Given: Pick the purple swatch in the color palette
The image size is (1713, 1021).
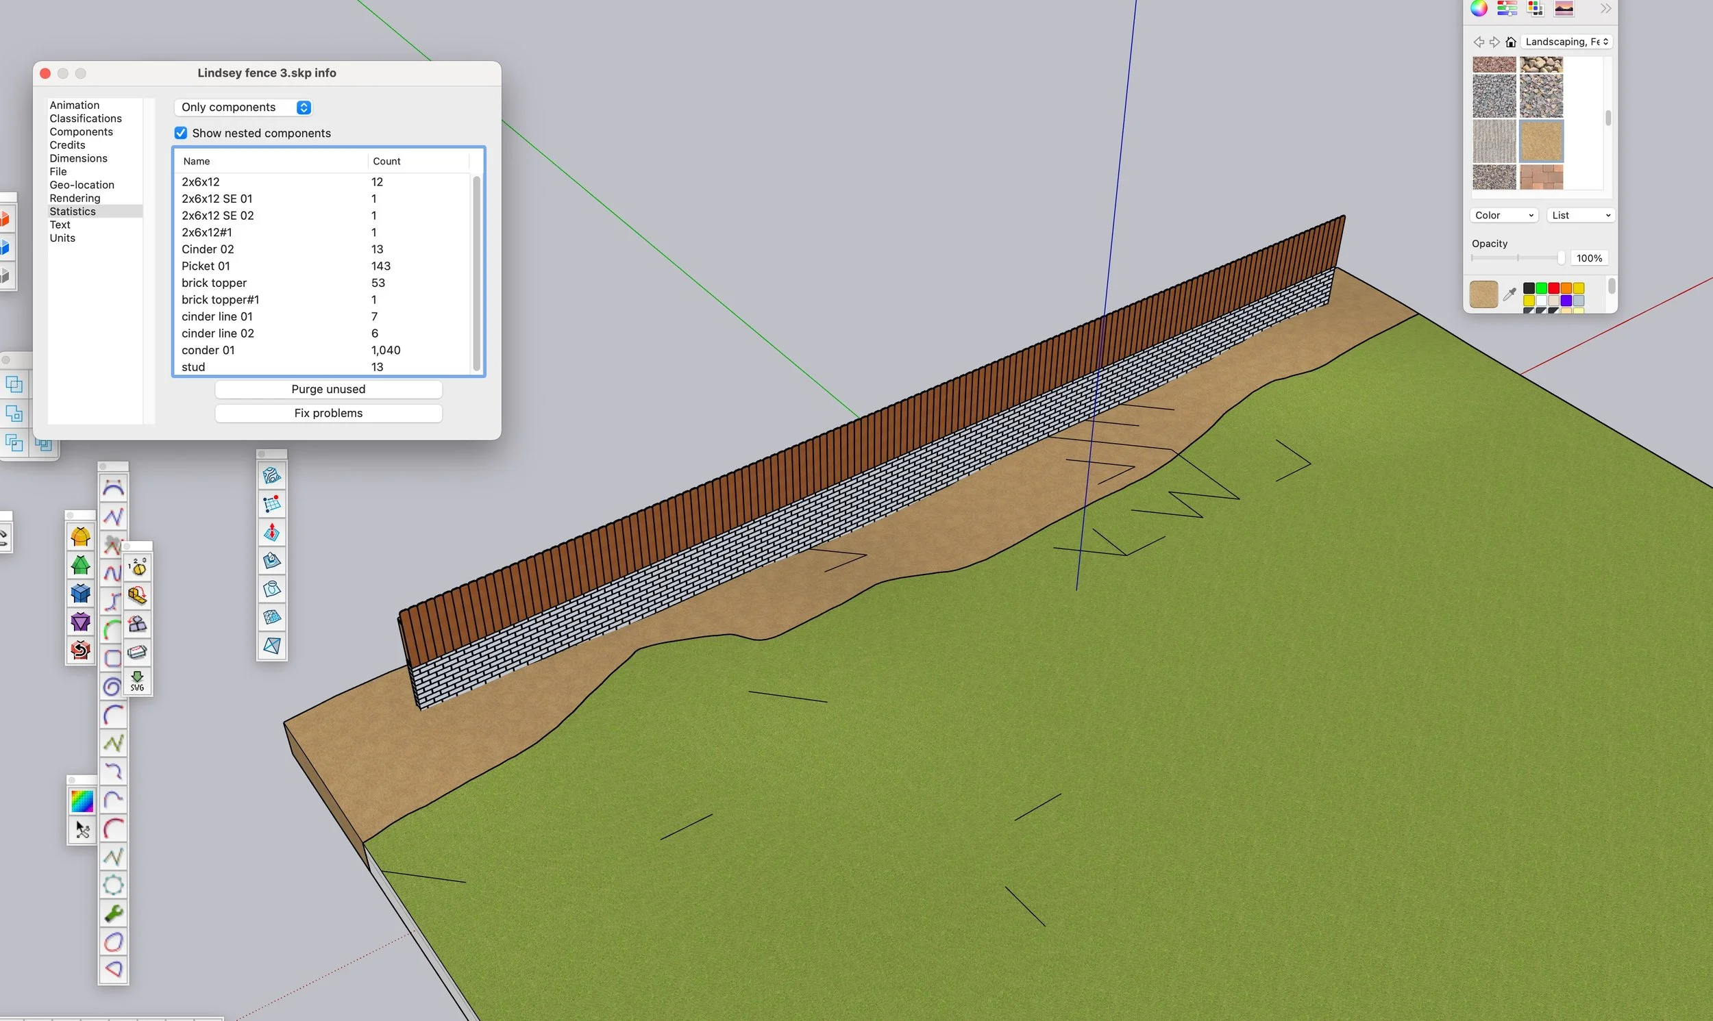Looking at the screenshot, I should 1566,301.
